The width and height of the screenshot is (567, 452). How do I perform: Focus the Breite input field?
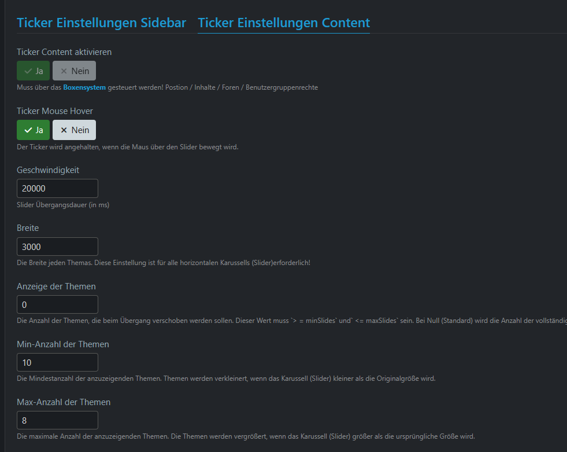[x=57, y=247]
